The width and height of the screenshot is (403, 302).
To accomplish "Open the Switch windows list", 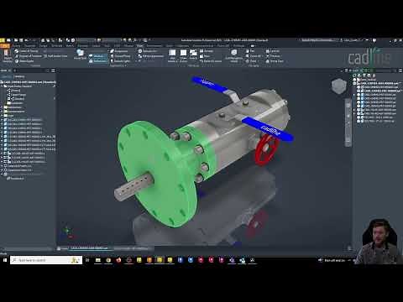I will [x=193, y=55].
